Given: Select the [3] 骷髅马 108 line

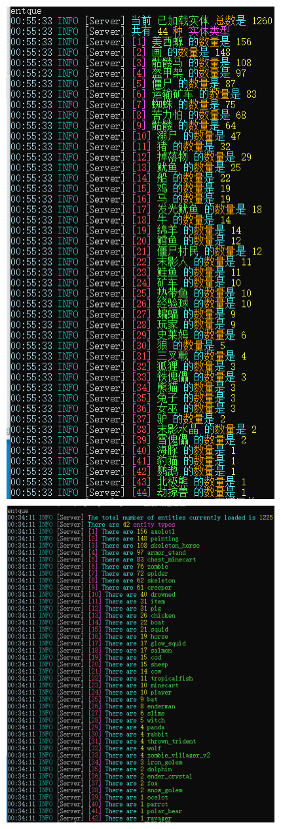Looking at the screenshot, I should pos(131,62).
